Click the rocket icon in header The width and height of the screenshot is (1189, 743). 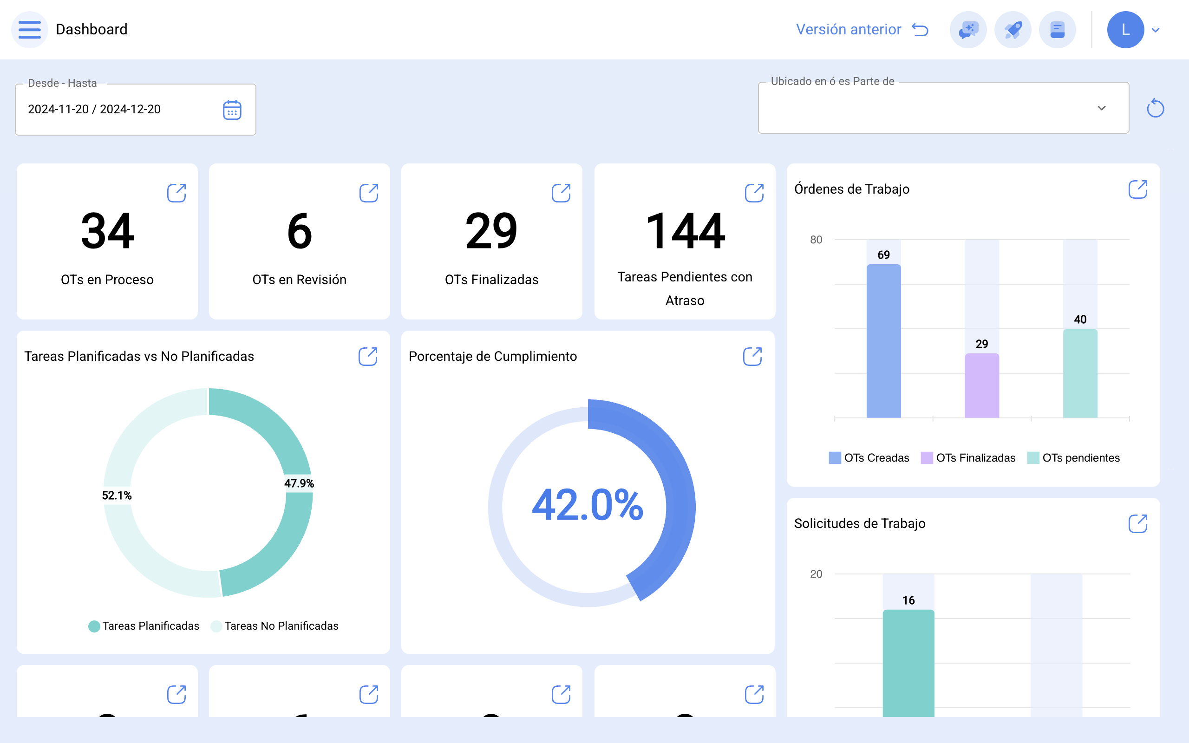click(x=1013, y=30)
